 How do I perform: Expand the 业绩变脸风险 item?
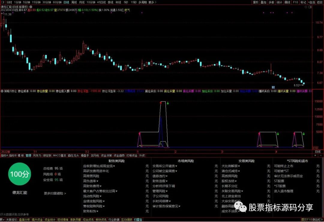pyautogui.click(x=94, y=201)
